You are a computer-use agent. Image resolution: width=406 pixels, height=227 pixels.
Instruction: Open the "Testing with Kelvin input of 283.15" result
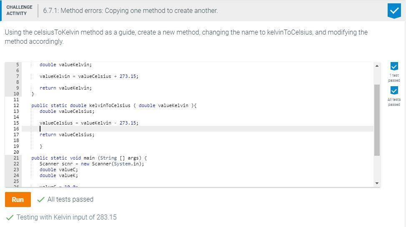pyautogui.click(x=66, y=217)
